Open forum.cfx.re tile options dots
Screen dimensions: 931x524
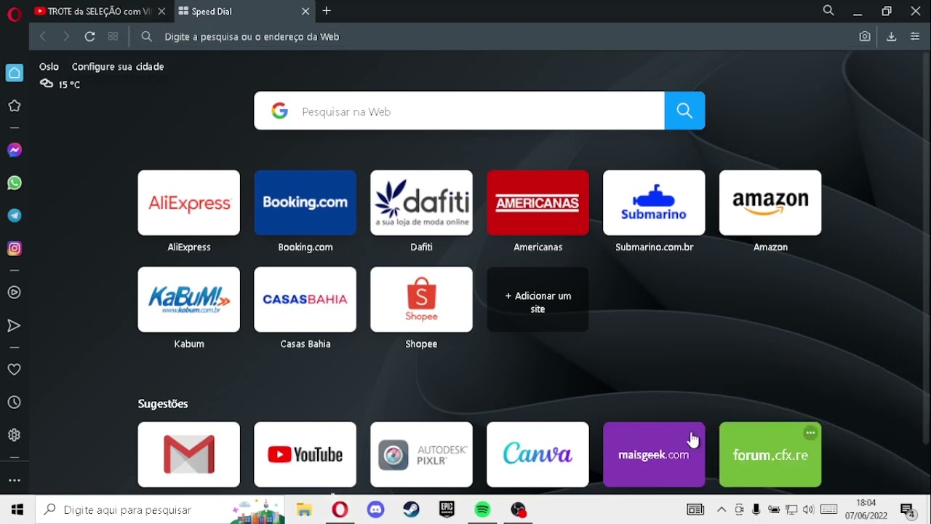810,433
